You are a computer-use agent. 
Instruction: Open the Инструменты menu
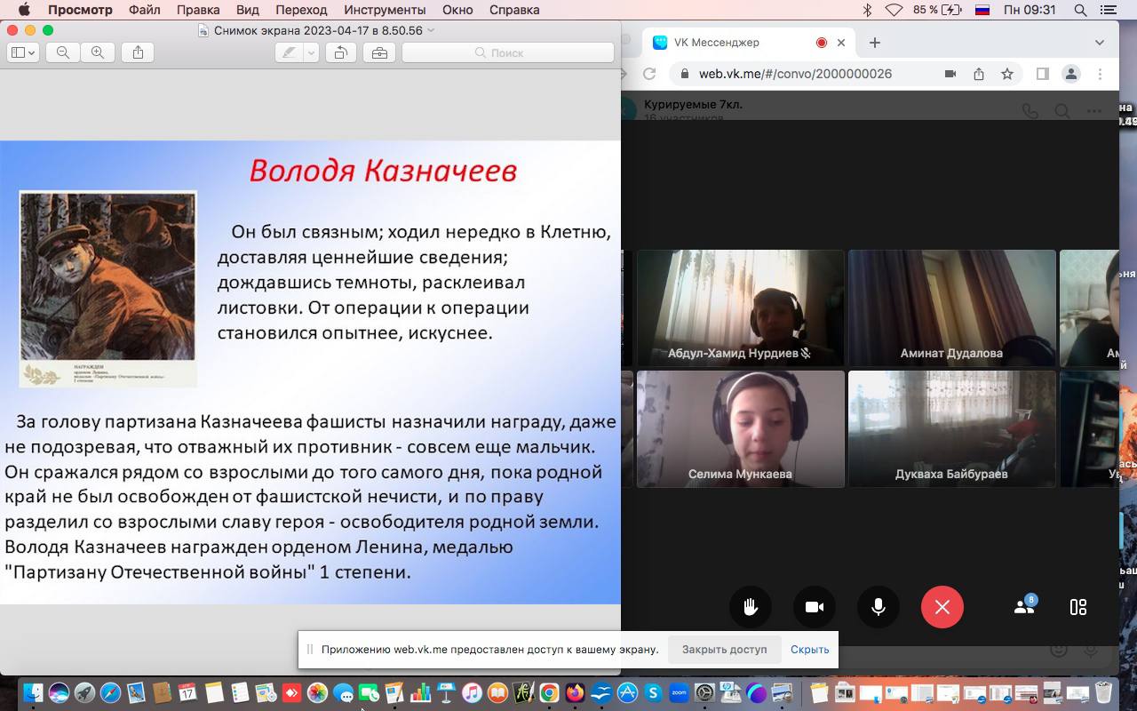[x=385, y=10]
